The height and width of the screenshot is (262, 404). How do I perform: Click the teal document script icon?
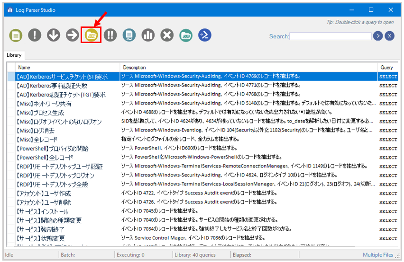pos(129,35)
